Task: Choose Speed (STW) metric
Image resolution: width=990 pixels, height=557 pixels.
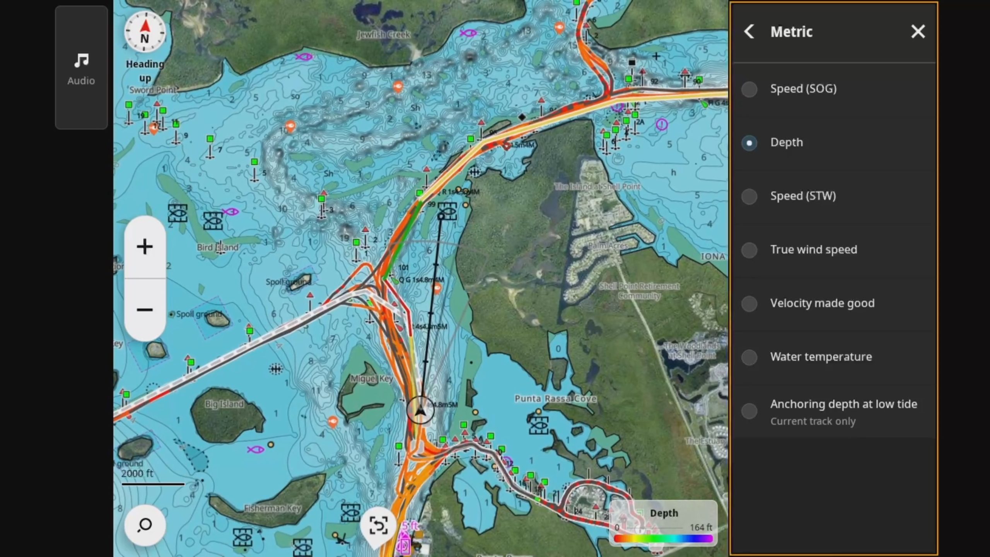Action: pos(834,196)
